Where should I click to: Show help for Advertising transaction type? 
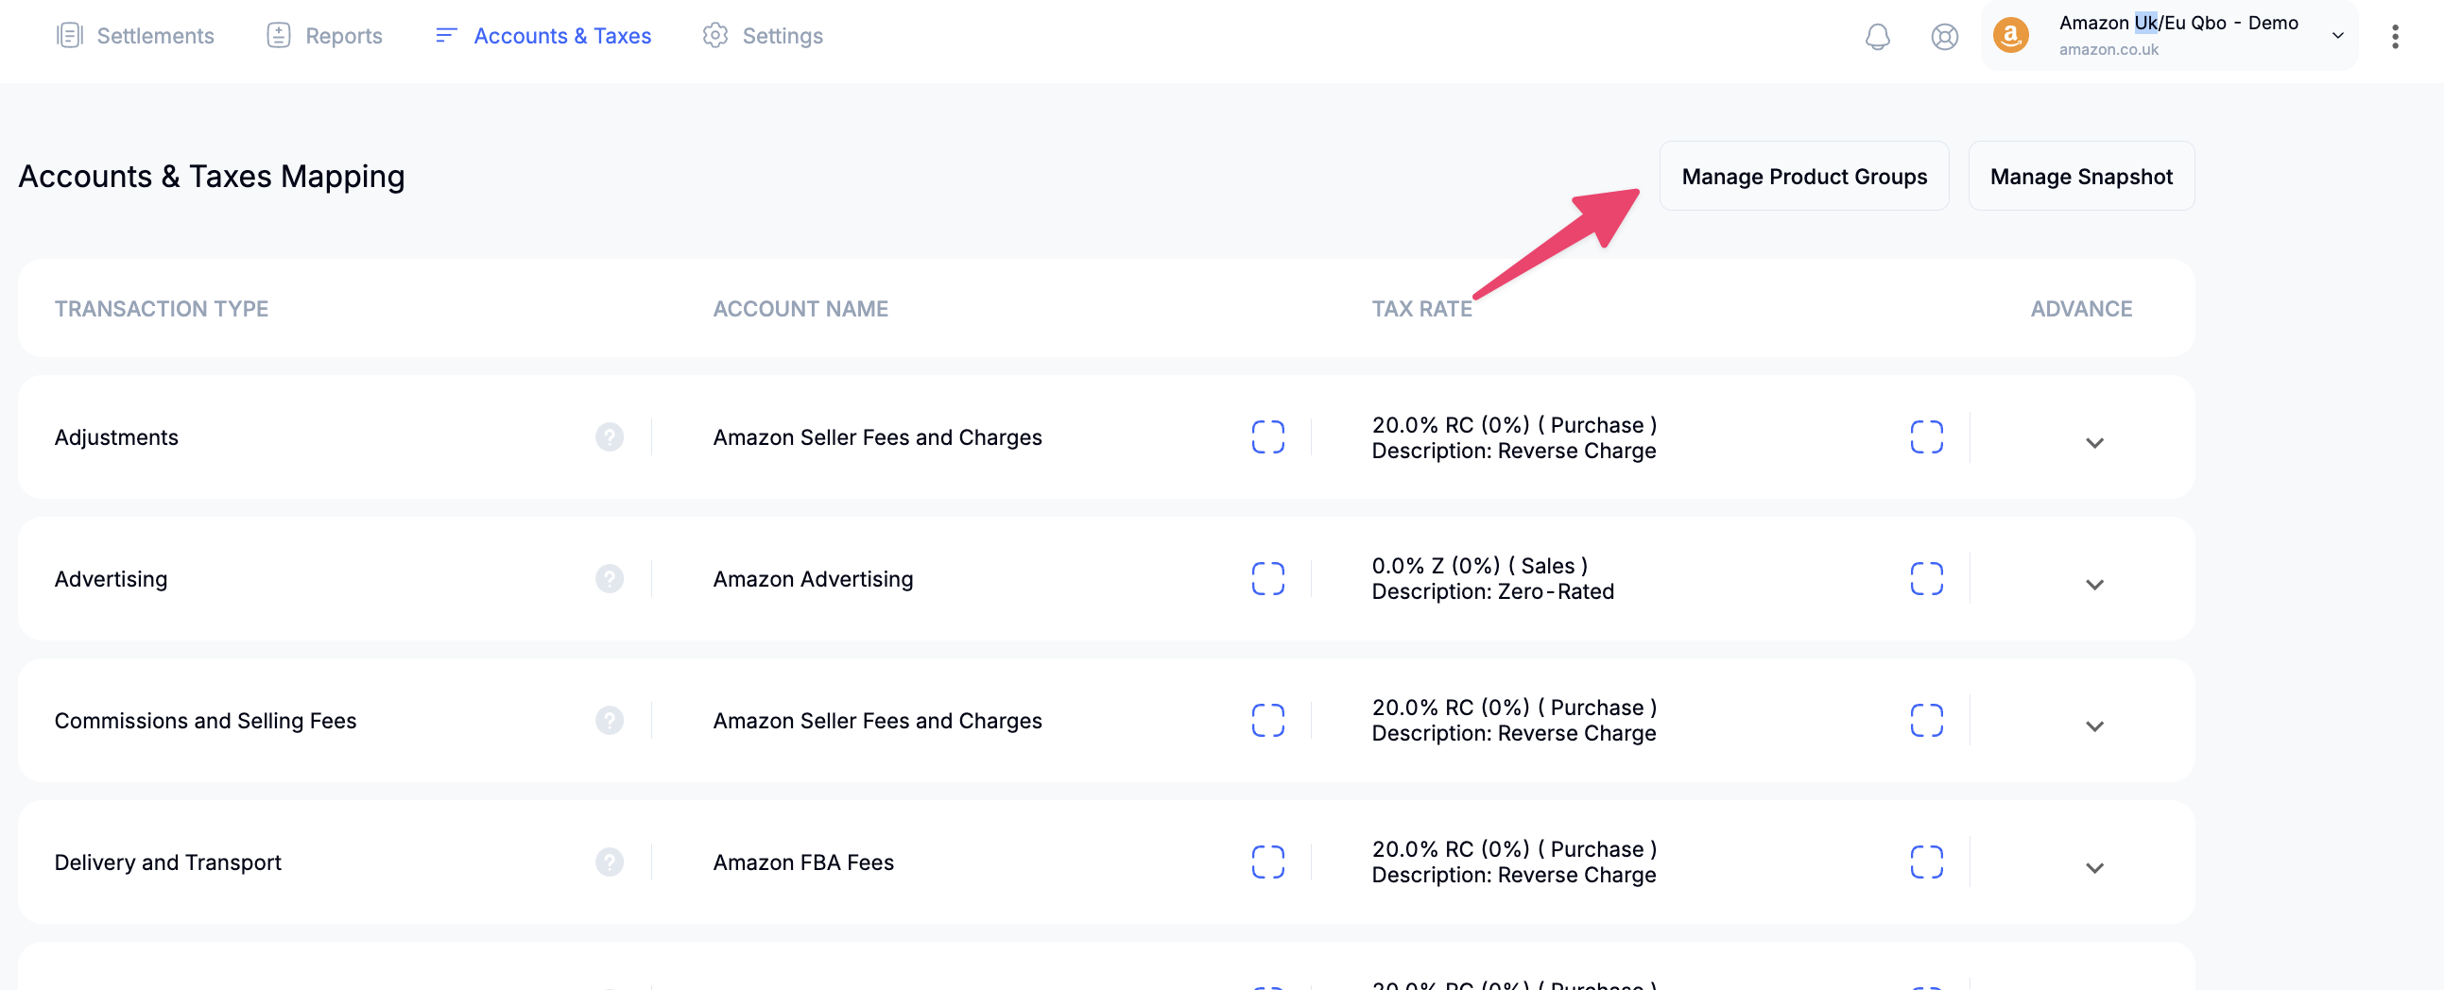pyautogui.click(x=609, y=578)
